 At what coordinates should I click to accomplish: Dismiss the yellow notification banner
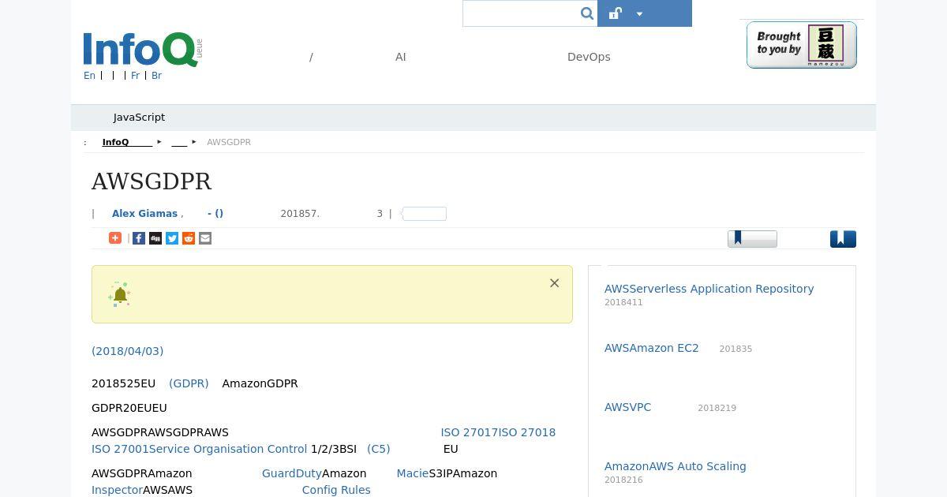pyautogui.click(x=554, y=283)
